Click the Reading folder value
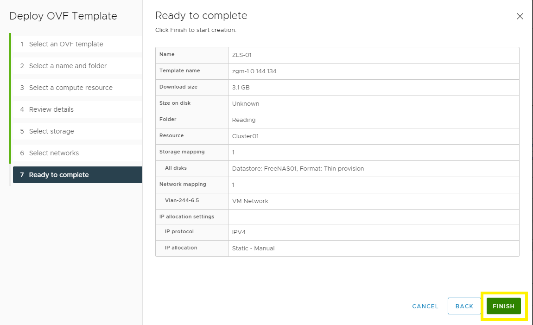533x325 pixels. click(244, 120)
